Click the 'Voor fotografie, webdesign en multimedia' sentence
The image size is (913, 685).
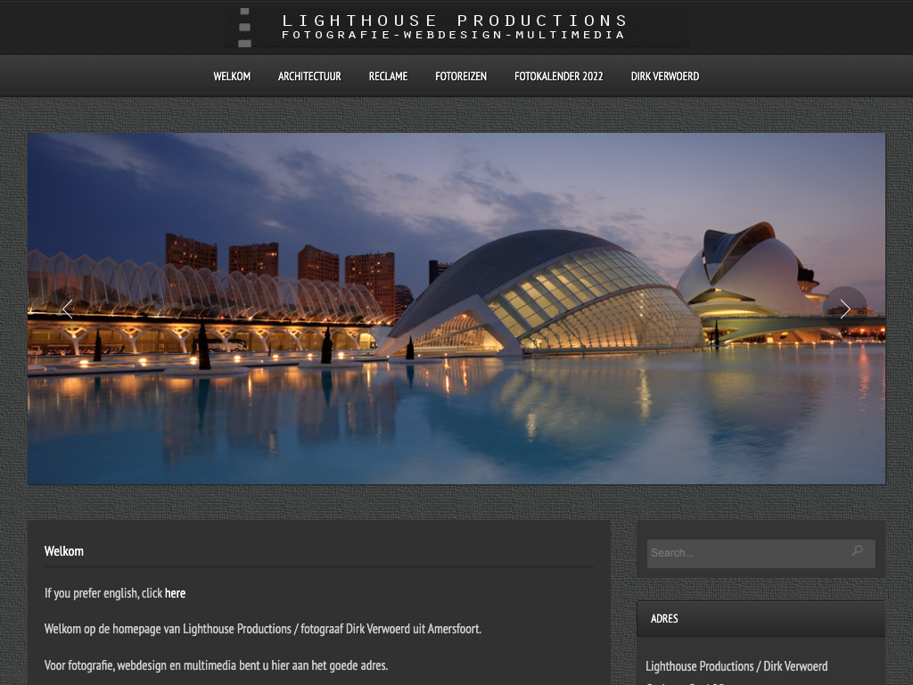coord(216,665)
